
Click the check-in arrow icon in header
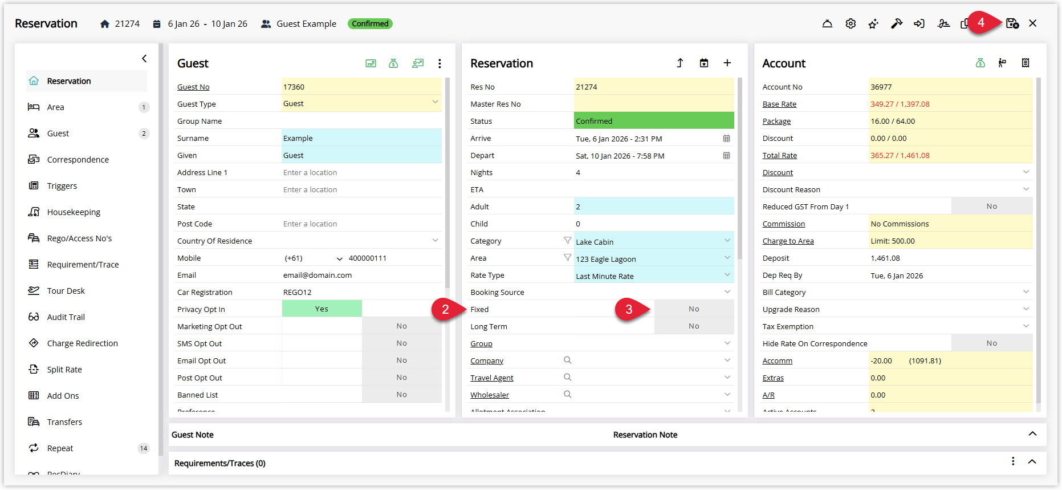[x=919, y=23]
